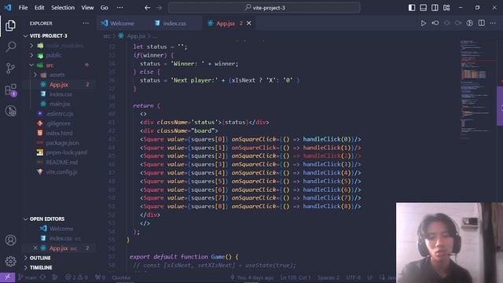Screen dimensions: 503x283
Task: Open the timeline view icon in editor toolbar
Action: point(470,23)
